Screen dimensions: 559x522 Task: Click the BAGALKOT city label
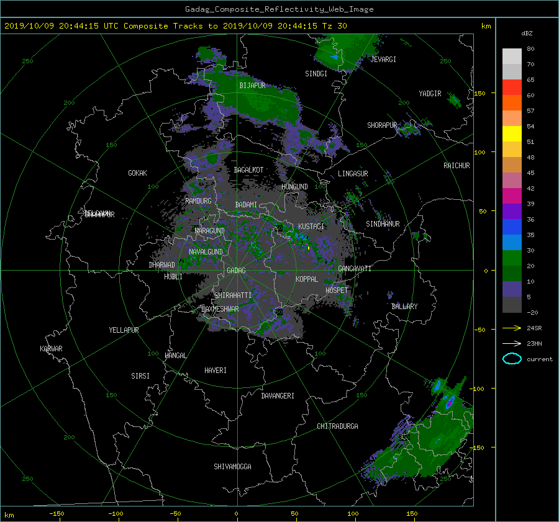click(249, 170)
